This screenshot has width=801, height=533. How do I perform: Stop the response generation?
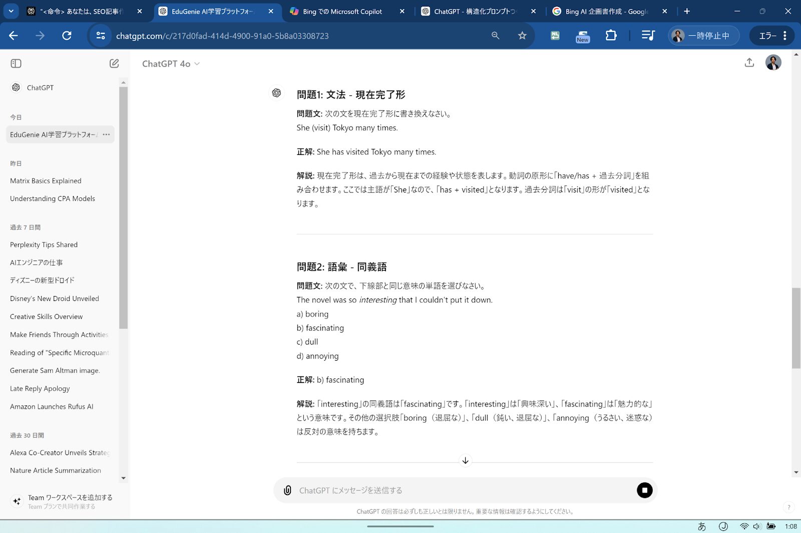[x=644, y=490]
